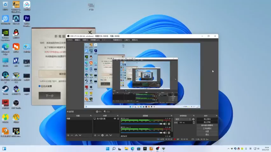Open OBS 设置 settings button
This screenshot has width=271, height=152.
[207, 131]
